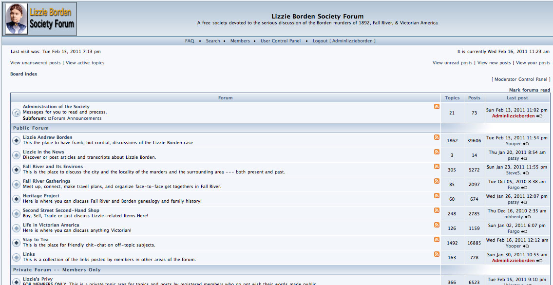Screen dimensions: 553x285
Task: Open RSS feed for Heritage Project
Action: click(x=437, y=196)
